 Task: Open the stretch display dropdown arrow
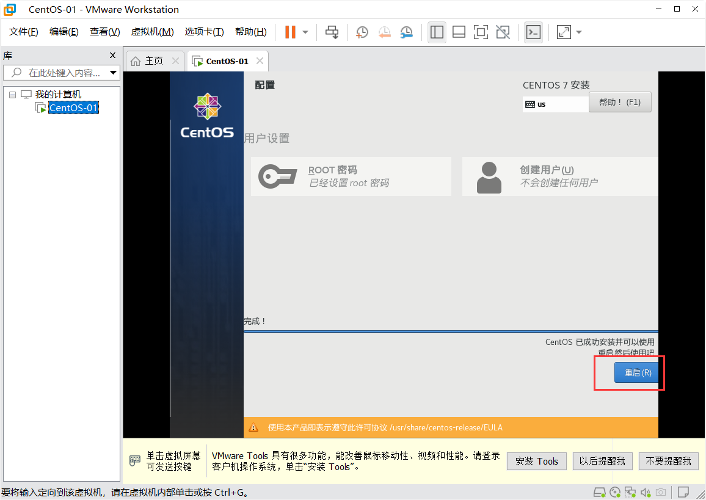click(x=579, y=32)
